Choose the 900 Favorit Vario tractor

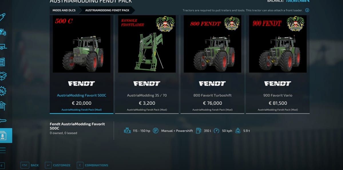click(x=278, y=64)
